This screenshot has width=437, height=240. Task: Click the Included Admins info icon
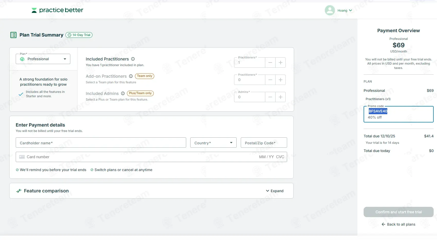click(123, 93)
